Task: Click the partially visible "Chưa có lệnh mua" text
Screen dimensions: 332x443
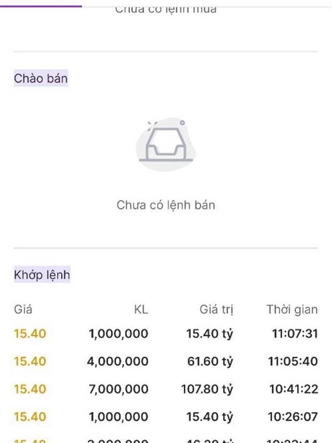Action: click(x=165, y=9)
